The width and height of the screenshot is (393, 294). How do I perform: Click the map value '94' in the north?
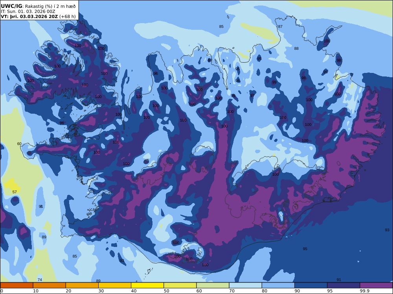(237, 80)
